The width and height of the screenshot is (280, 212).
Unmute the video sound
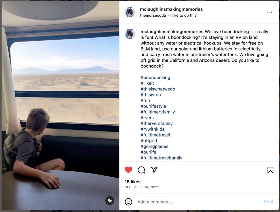point(110,201)
